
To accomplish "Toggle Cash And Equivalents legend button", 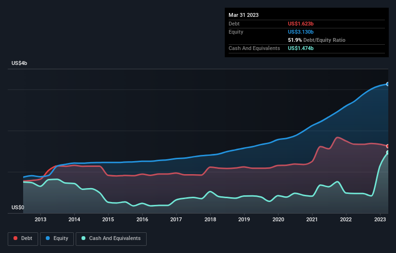I will (x=111, y=239).
